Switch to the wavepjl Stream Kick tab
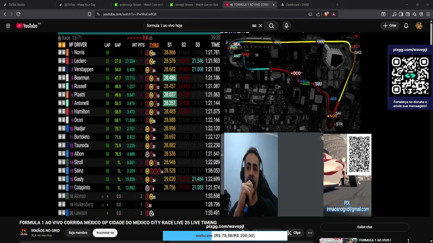This screenshot has width=433, height=243. (x=194, y=5)
